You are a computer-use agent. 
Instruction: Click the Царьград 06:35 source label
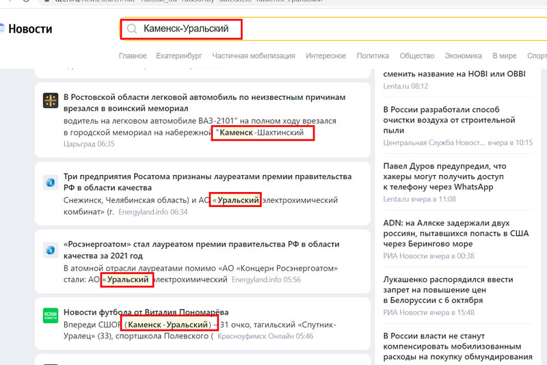(x=89, y=144)
